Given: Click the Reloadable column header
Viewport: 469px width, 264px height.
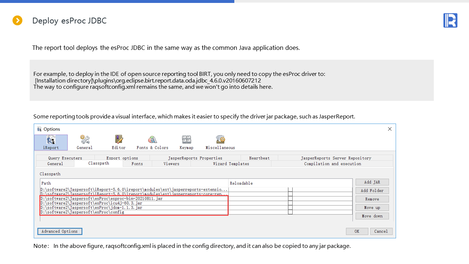Looking at the screenshot, I should (290, 183).
